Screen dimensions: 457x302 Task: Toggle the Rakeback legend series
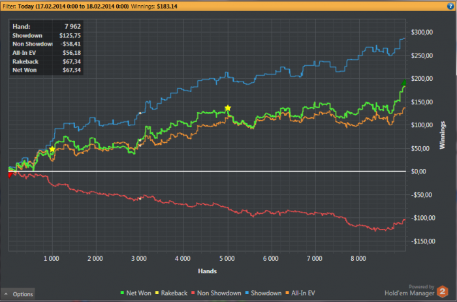[x=171, y=293]
